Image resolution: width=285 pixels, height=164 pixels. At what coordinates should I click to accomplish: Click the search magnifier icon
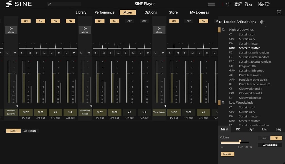point(49,4)
